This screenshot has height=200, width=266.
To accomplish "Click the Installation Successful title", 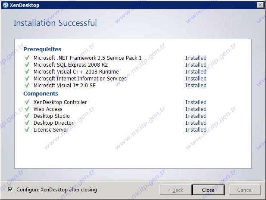I will tap(55, 23).
